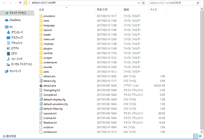Viewport: 204px width, 139px height.
Task: Select the default-display.cfg file icon
Action: 41,99
